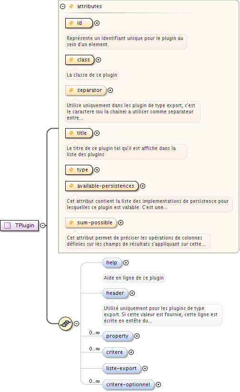Viewport: 240px width, 392px height.
Task: Click the @ icon on id attribute
Action: pos(71,23)
